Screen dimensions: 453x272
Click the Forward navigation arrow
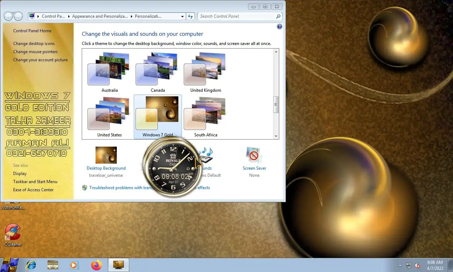(18, 16)
